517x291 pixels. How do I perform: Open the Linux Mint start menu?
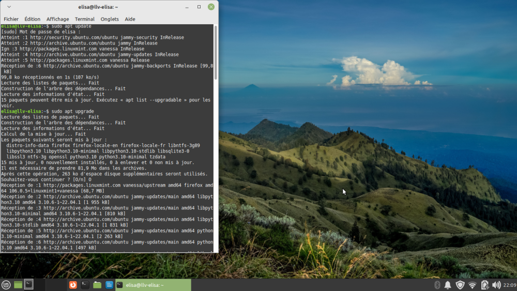pyautogui.click(x=6, y=285)
